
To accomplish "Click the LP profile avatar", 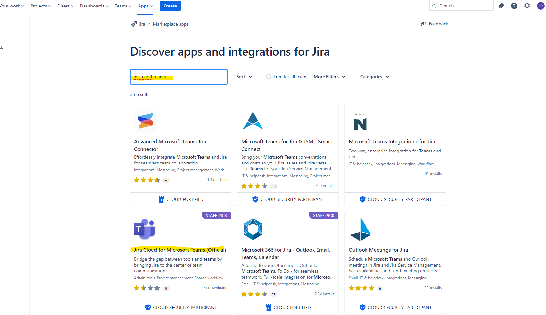I will (x=540, y=6).
